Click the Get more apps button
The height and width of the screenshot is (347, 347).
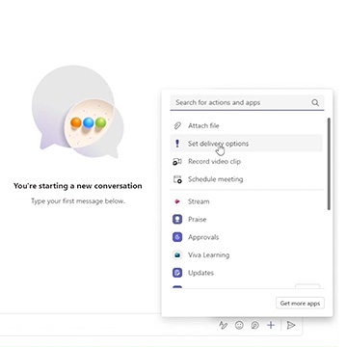click(x=300, y=304)
